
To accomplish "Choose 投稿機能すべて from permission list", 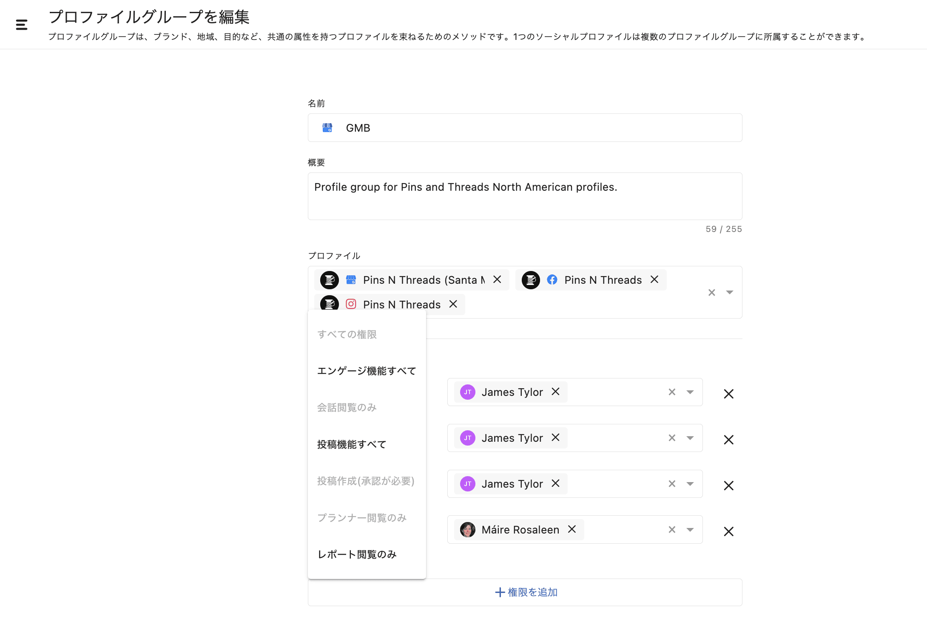I will 352,444.
